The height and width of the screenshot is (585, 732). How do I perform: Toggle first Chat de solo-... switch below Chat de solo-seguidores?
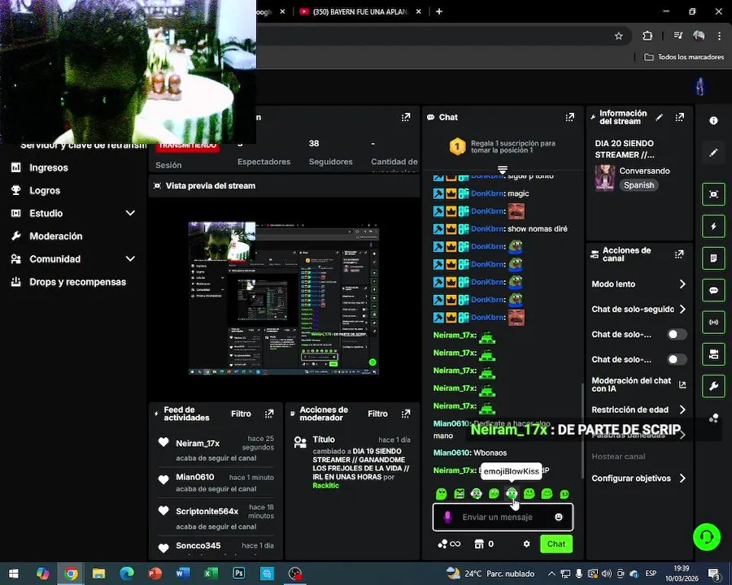pos(677,335)
